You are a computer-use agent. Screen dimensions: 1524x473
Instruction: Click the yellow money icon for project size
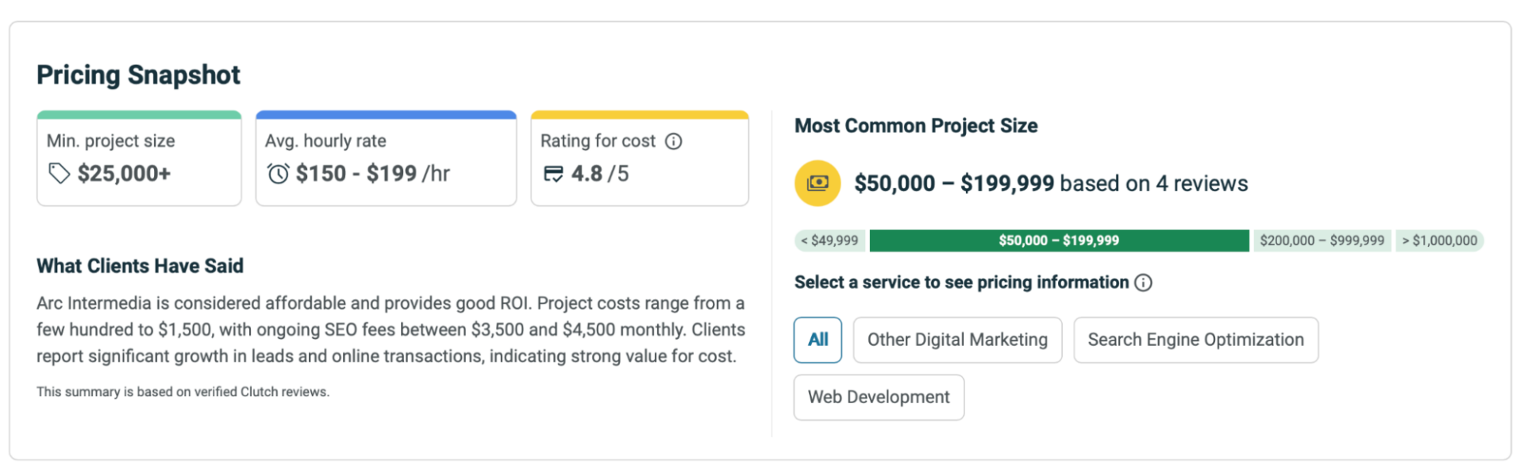tap(818, 183)
